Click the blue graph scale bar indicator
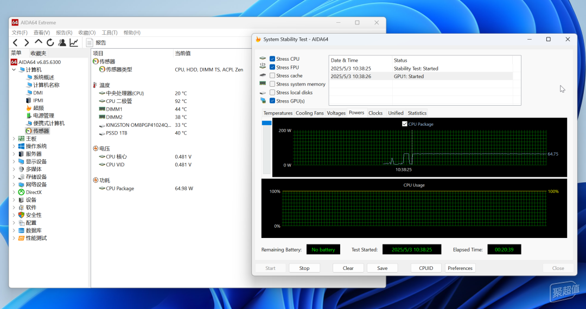The width and height of the screenshot is (586, 309). point(266,123)
